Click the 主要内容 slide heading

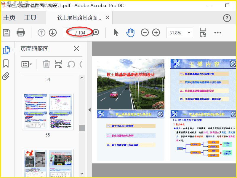[204, 64]
